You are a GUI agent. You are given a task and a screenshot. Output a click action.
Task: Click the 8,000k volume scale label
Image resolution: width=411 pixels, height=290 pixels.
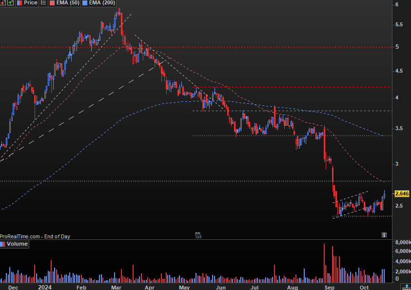tap(403, 242)
